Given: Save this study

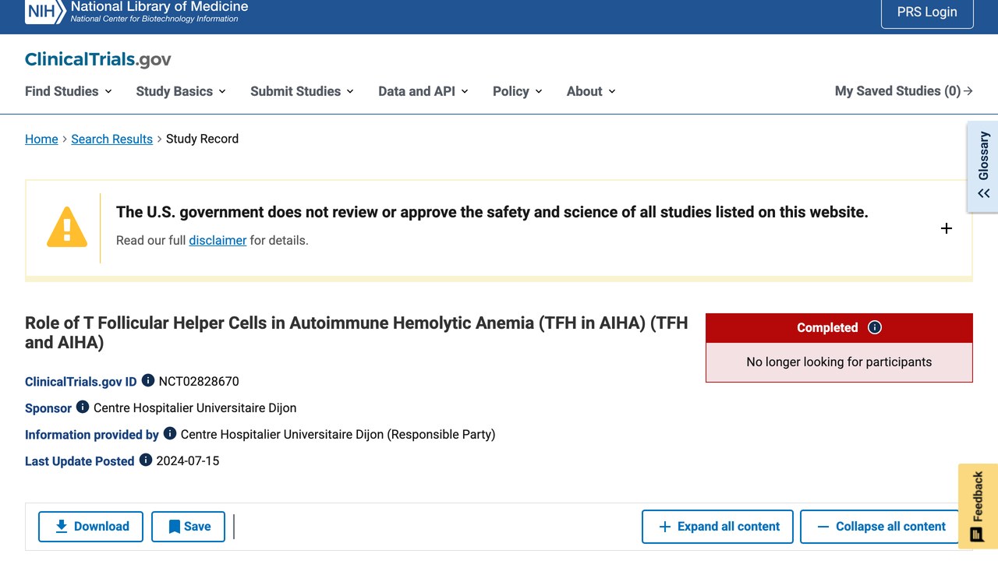Looking at the screenshot, I should (188, 527).
